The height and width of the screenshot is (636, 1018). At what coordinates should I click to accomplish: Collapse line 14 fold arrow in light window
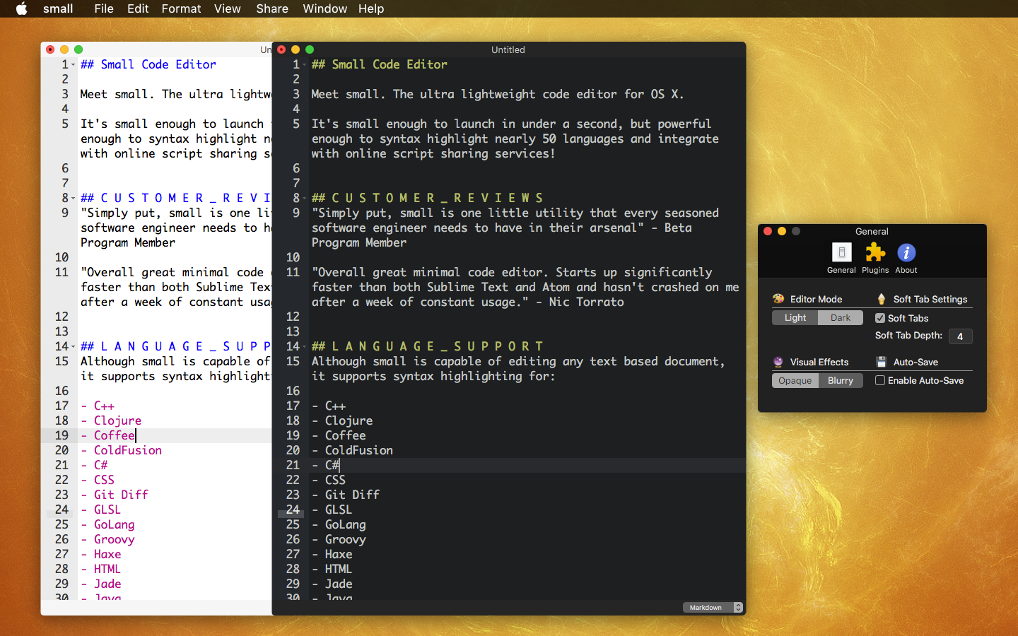[x=73, y=347]
